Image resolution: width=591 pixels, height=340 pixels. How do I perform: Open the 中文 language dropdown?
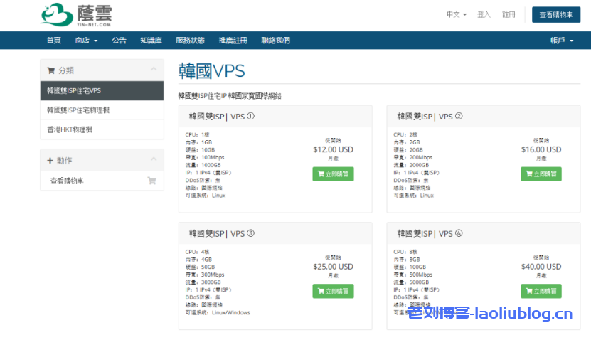pyautogui.click(x=456, y=14)
